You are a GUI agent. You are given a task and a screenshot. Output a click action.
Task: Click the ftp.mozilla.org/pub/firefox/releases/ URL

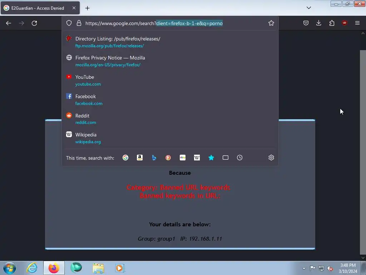coord(109,46)
